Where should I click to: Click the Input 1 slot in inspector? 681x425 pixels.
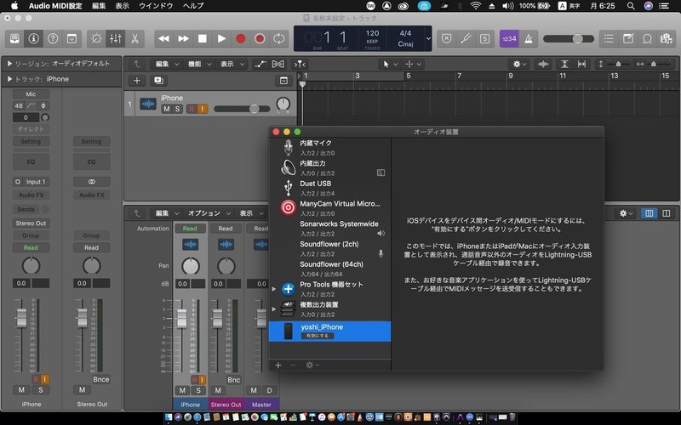tap(31, 182)
